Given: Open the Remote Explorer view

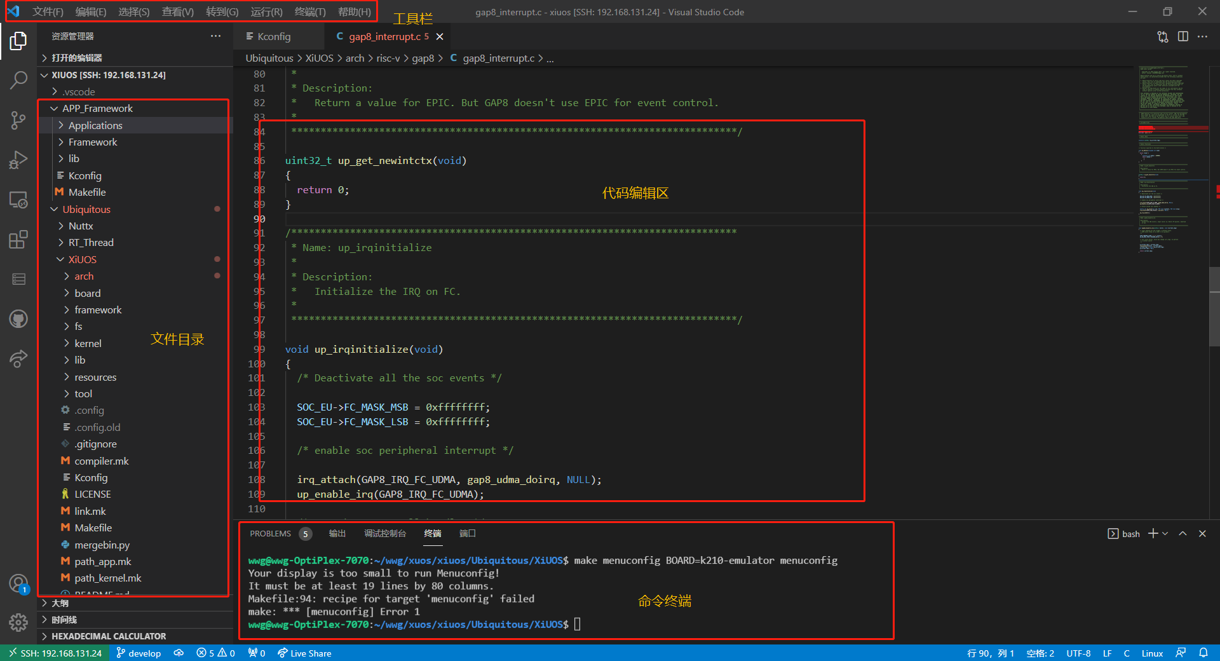Looking at the screenshot, I should pos(18,200).
